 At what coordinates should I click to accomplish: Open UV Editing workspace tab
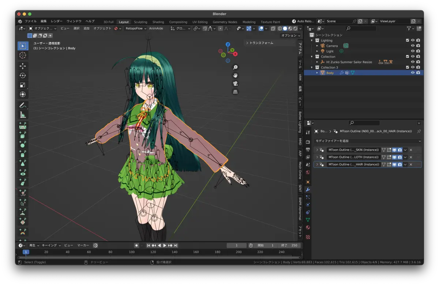pyautogui.click(x=200, y=22)
